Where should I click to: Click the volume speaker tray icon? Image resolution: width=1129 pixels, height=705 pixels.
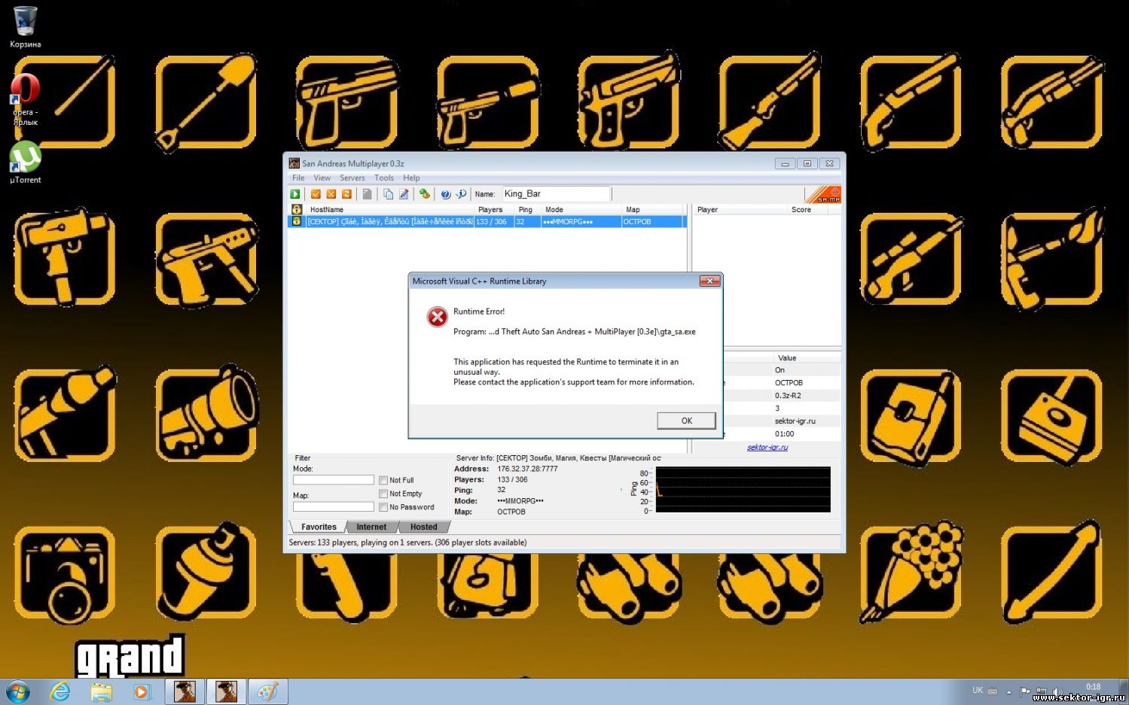coord(1057,691)
